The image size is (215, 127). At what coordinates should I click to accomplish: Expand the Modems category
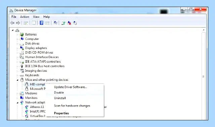[17, 93]
